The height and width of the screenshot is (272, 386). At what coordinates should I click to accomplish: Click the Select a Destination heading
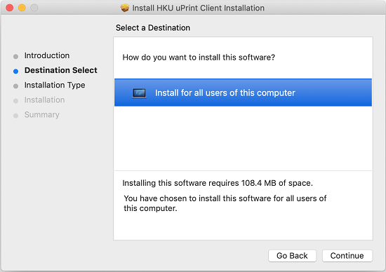[x=153, y=28]
